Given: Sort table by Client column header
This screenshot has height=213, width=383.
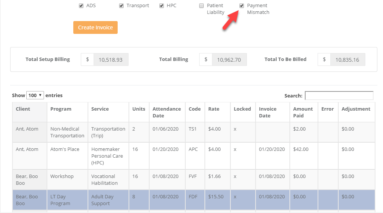Looking at the screenshot, I should (x=23, y=109).
